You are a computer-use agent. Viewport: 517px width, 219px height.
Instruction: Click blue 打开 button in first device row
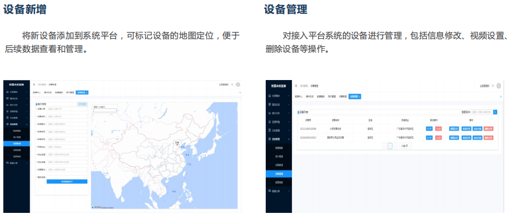(429, 128)
